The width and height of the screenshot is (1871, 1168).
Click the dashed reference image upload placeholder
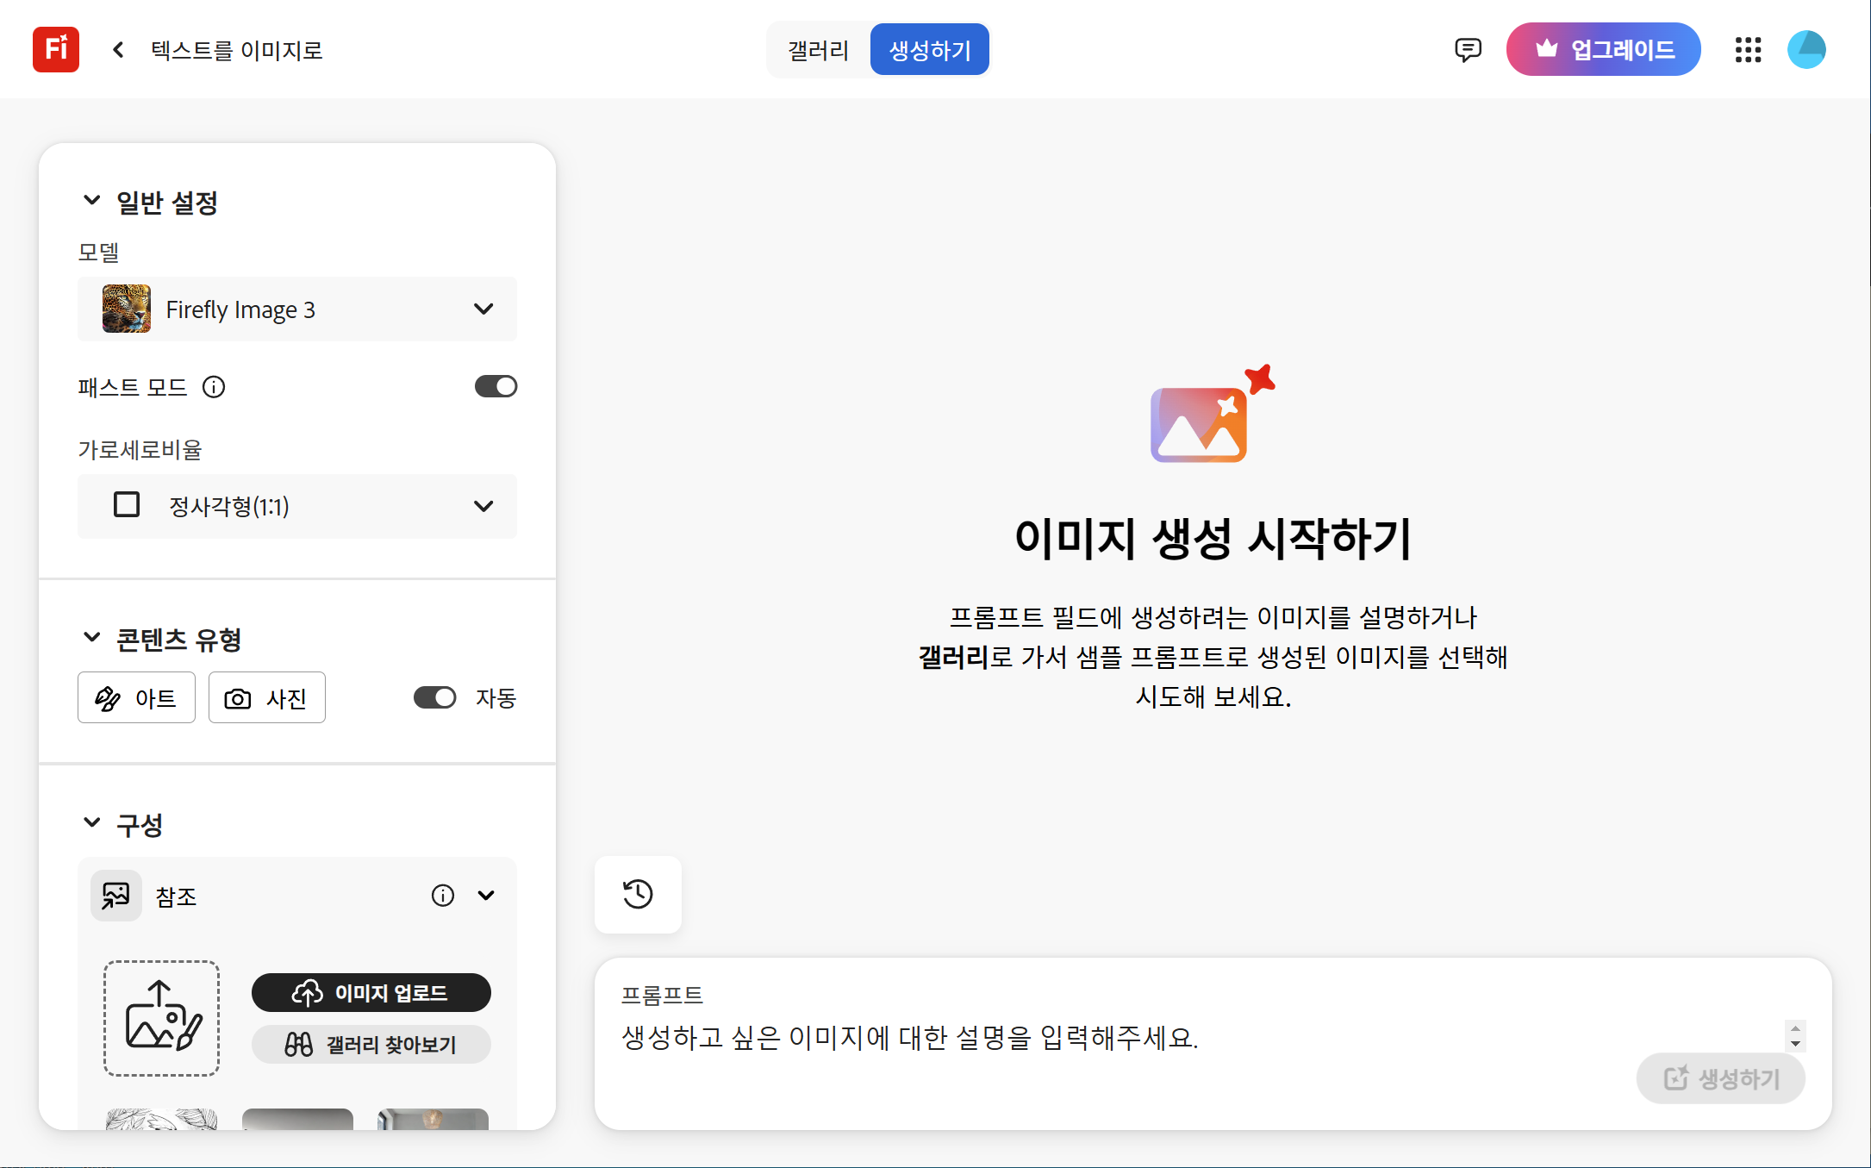161,1018
